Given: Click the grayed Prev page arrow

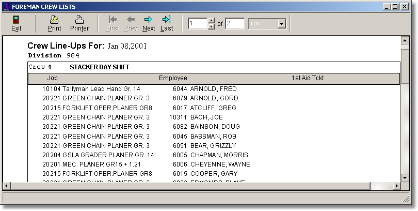Looking at the screenshot, I should 131,20.
